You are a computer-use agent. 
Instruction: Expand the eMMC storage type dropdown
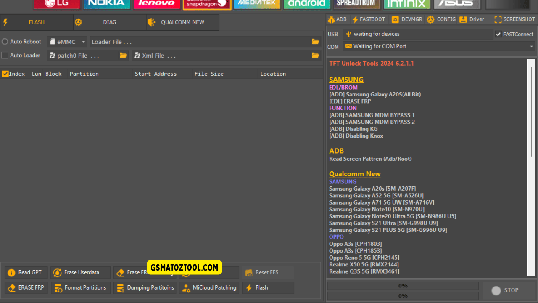pos(67,42)
